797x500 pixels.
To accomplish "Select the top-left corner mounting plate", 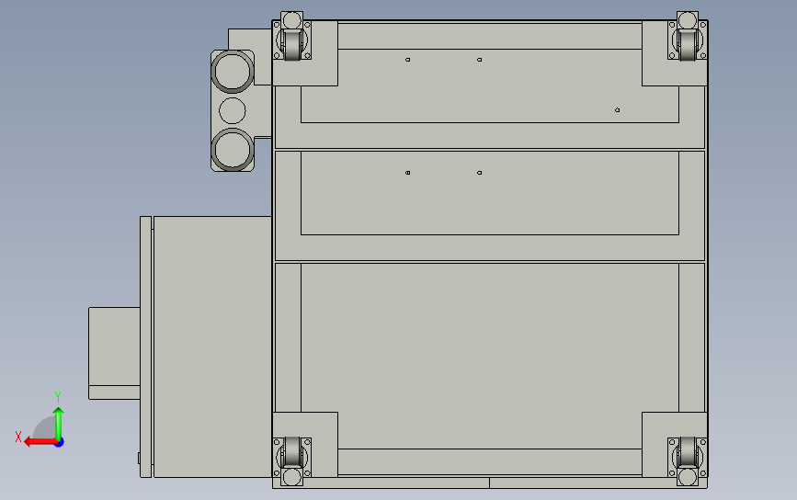I will (323, 71).
